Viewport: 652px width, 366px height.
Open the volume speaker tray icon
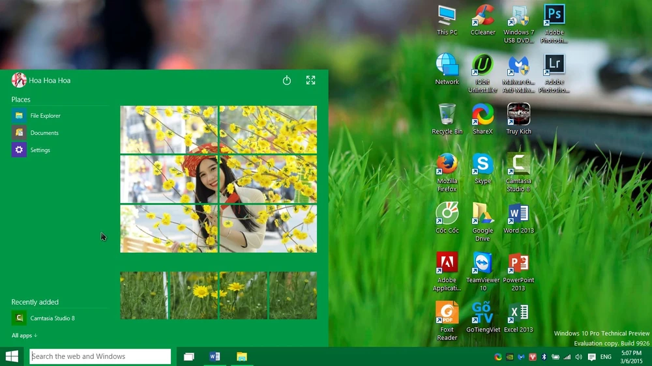pos(579,357)
